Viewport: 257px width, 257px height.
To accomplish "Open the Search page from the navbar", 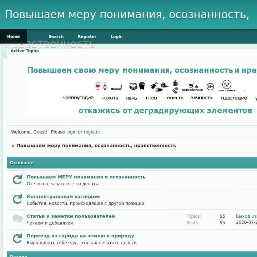I will 56,36.
